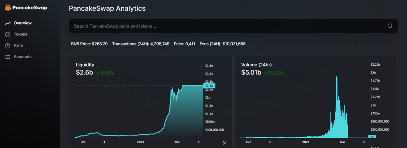This screenshot has height=148, width=407.
Task: Click Transactions (24H): 4,205,749 stat
Action: coord(141,44)
